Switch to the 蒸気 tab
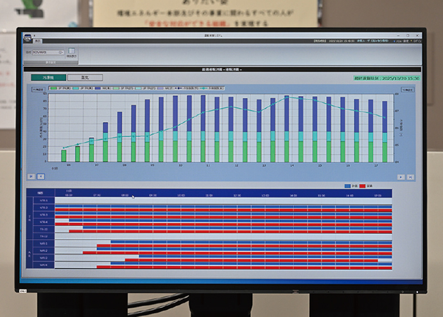 click(x=83, y=77)
